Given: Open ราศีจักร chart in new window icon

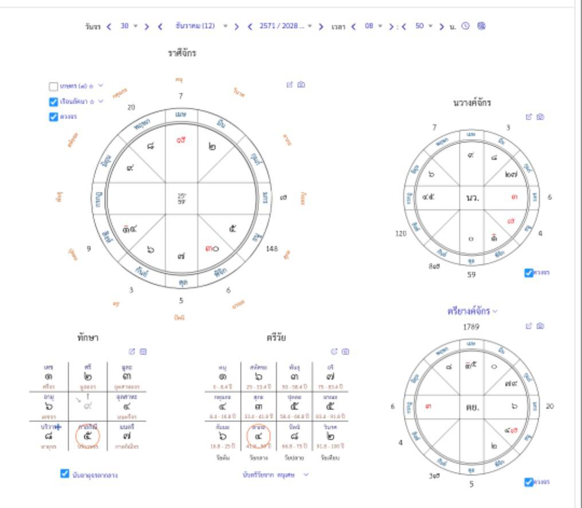Looking at the screenshot, I should tap(289, 85).
